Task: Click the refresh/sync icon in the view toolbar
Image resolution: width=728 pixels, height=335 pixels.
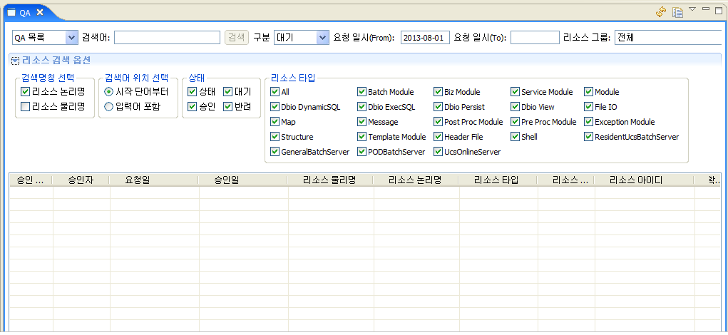Action: pos(661,11)
